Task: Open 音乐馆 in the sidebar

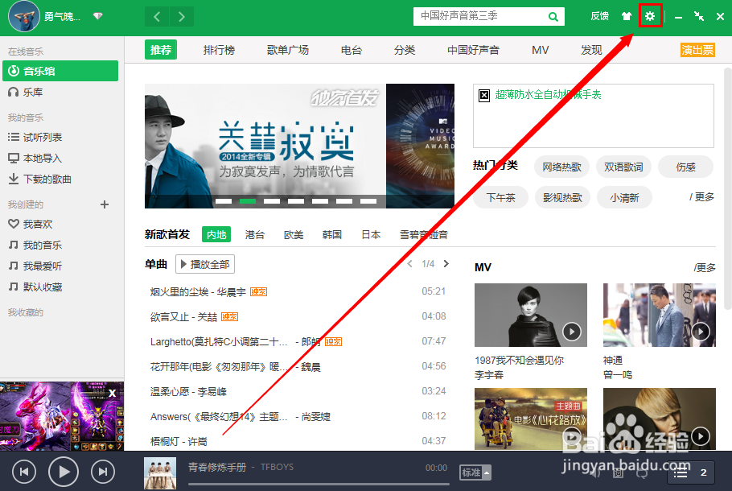Action: tap(60, 71)
